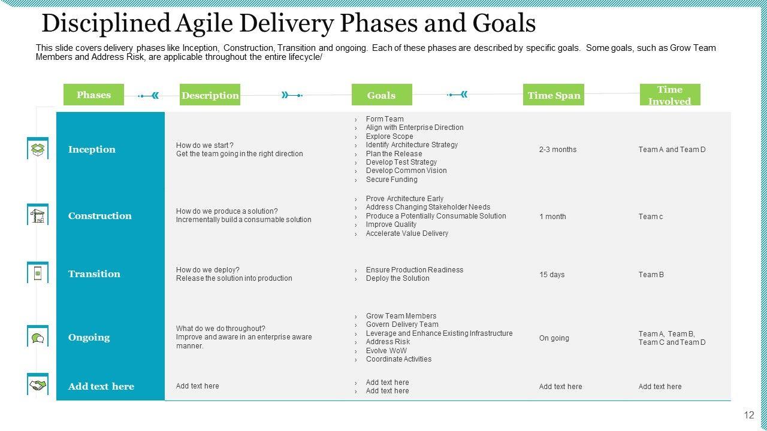Select the Phases header box
Viewport: 767px width, 431px height.
point(93,95)
